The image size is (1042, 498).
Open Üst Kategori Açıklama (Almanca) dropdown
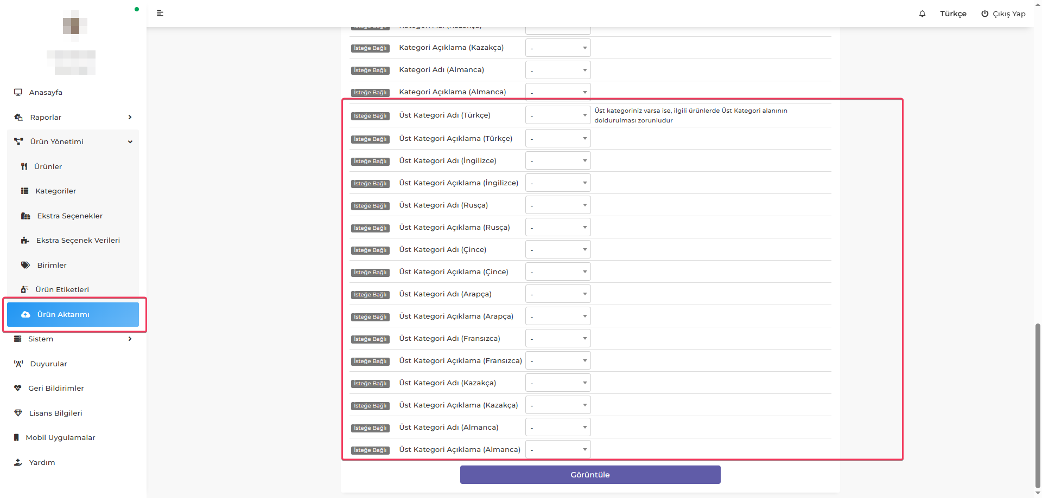tap(557, 450)
